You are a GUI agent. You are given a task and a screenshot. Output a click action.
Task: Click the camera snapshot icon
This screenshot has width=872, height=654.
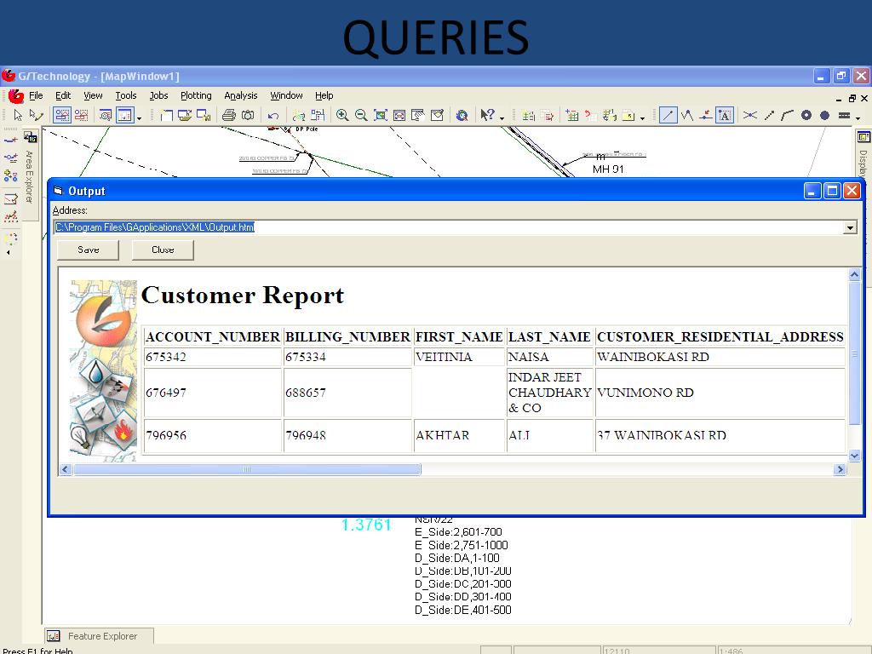(248, 115)
